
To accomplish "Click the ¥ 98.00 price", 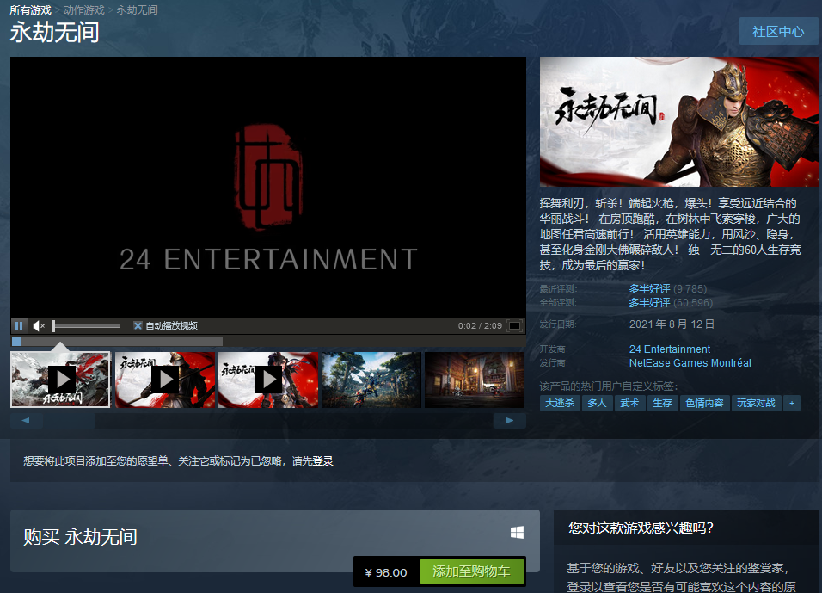I will (386, 572).
